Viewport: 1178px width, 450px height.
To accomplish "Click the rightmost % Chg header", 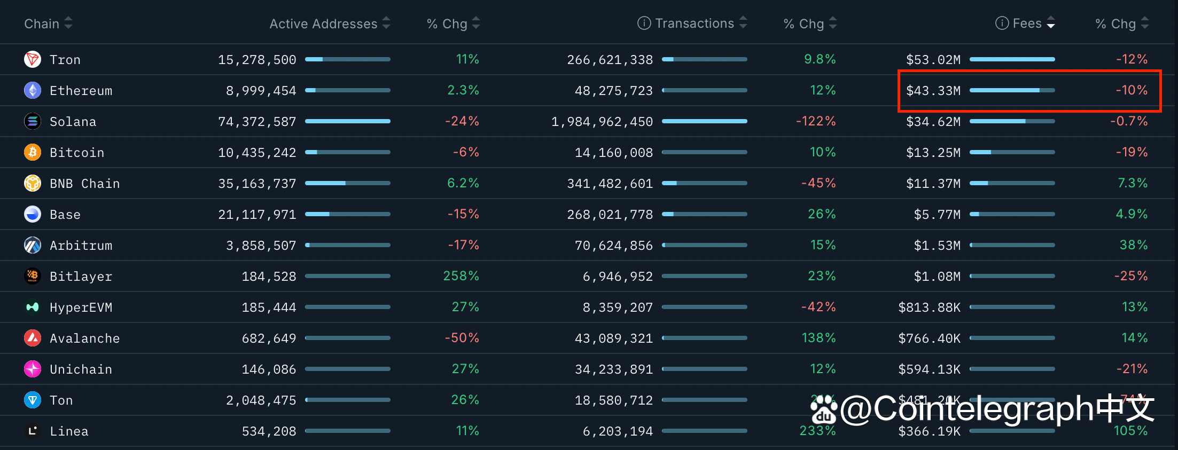I will coord(1115,24).
